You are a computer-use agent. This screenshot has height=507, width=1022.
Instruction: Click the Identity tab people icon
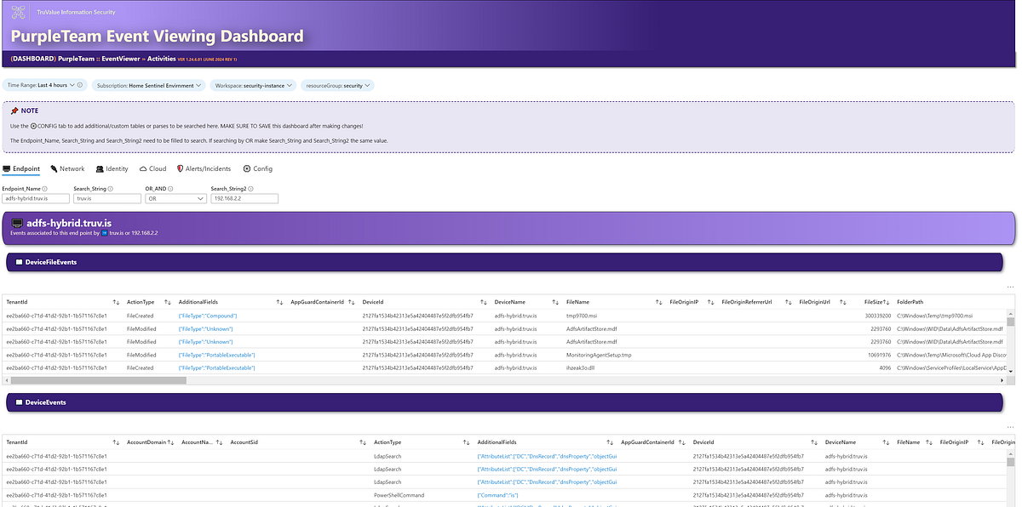tap(100, 168)
